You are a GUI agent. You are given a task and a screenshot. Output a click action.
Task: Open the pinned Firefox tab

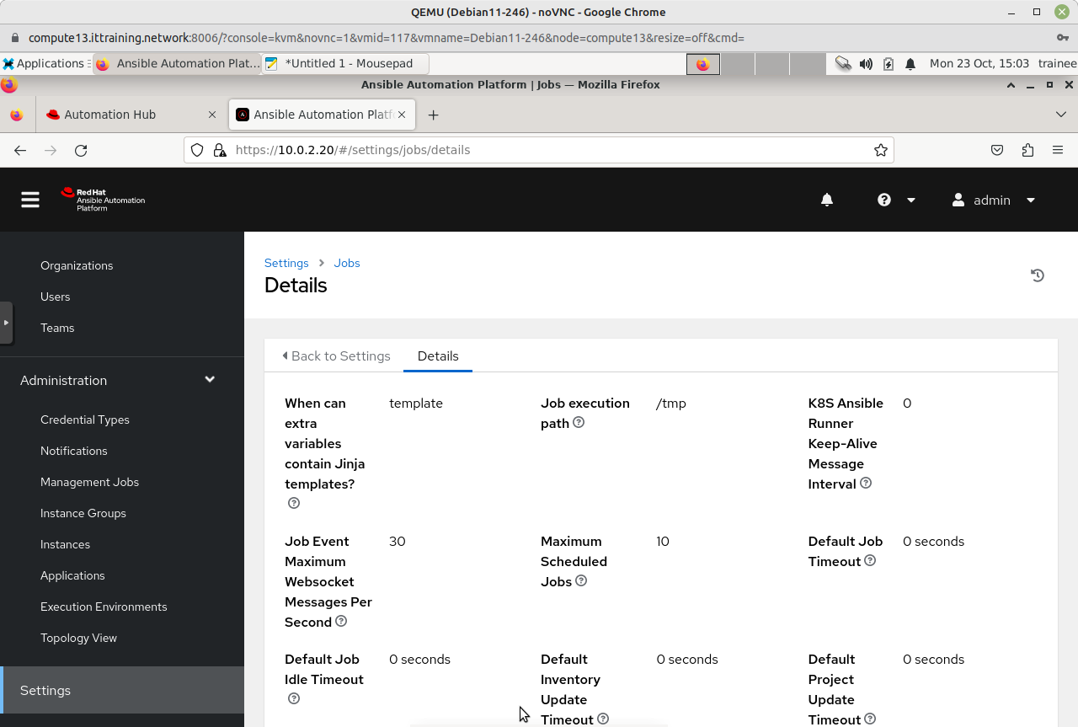click(x=17, y=115)
